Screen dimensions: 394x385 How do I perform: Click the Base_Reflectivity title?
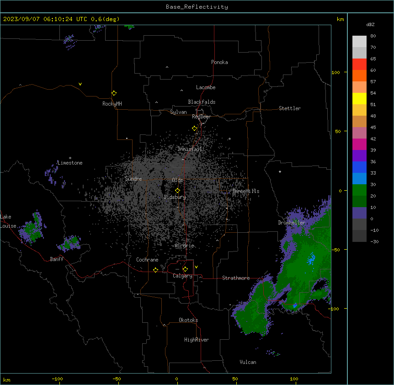pyautogui.click(x=197, y=7)
